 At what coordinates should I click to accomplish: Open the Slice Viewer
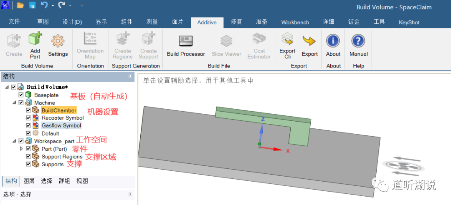[226, 41]
